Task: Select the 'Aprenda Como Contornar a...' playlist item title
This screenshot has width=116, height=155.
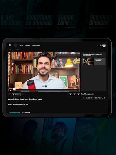Action: (x=98, y=60)
